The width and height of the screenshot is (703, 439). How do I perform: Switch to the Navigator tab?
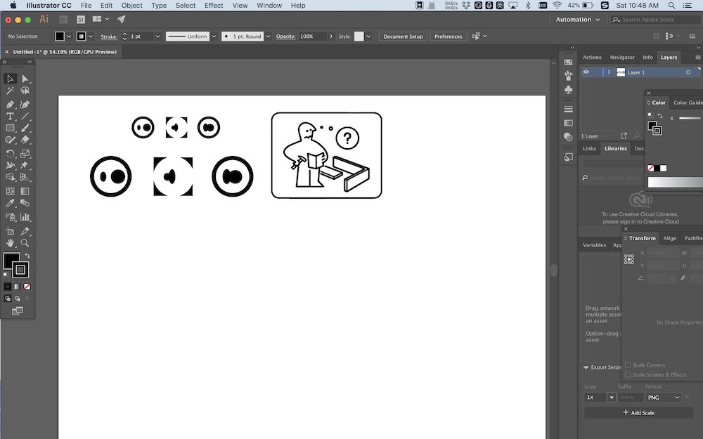pyautogui.click(x=622, y=58)
